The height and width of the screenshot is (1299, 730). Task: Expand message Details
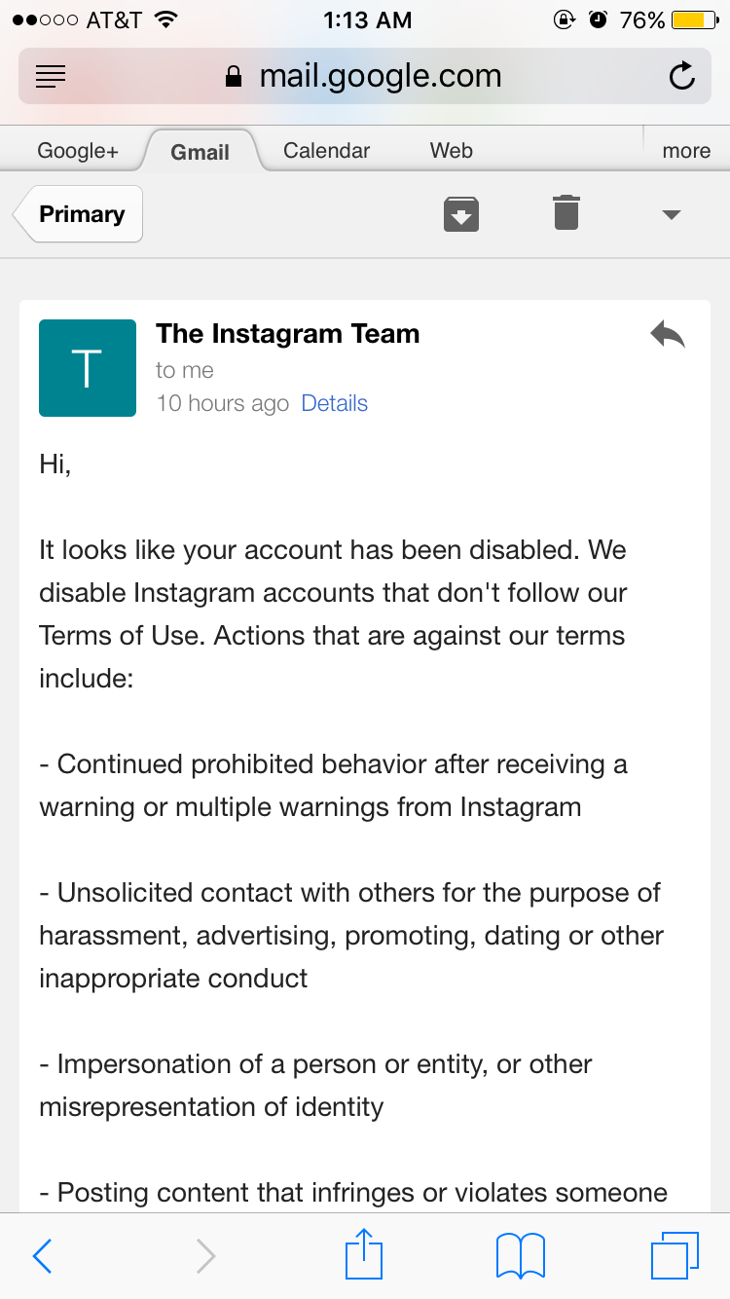pos(334,402)
